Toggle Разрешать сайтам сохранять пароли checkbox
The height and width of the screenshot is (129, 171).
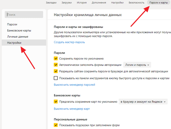tap(56, 71)
